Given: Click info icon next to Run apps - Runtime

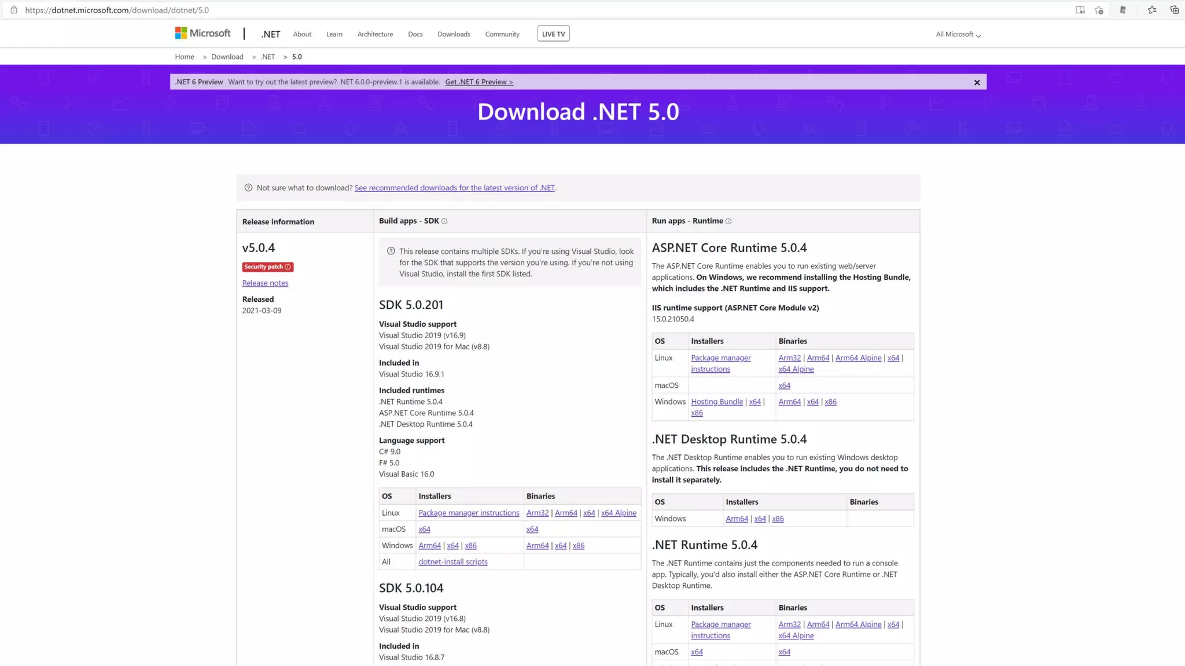Looking at the screenshot, I should (x=728, y=221).
